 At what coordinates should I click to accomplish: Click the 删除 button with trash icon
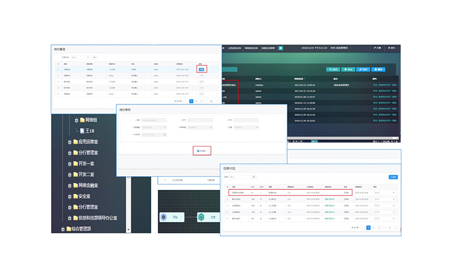point(378,70)
